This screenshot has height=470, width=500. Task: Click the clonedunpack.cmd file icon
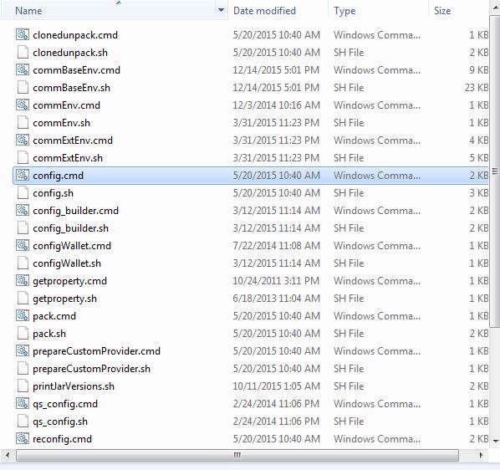coord(23,34)
